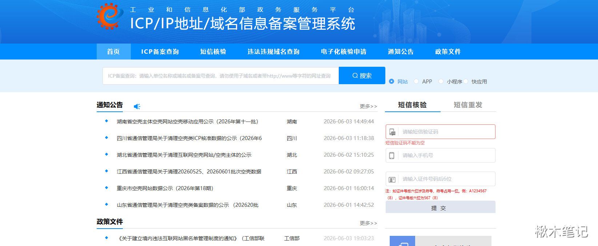Open 政策文件 in the navigation bar
598x246 pixels.
(x=448, y=52)
